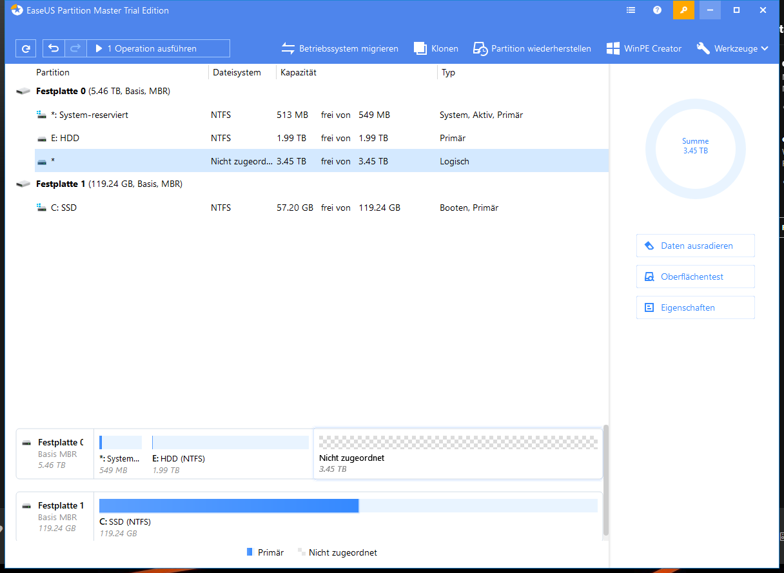Click the Nicht zugeordnet legend swatch
Image resolution: width=784 pixels, height=573 pixels.
[301, 552]
